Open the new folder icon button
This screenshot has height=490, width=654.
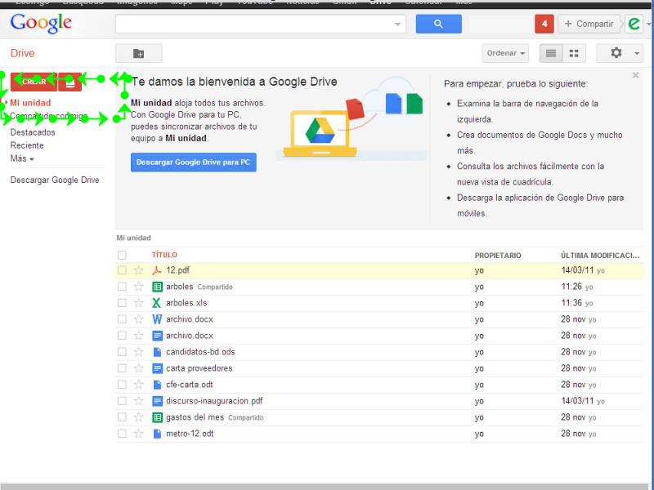[x=138, y=53]
